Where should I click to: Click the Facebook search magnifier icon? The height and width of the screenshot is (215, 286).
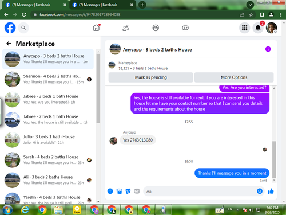[x=23, y=28]
